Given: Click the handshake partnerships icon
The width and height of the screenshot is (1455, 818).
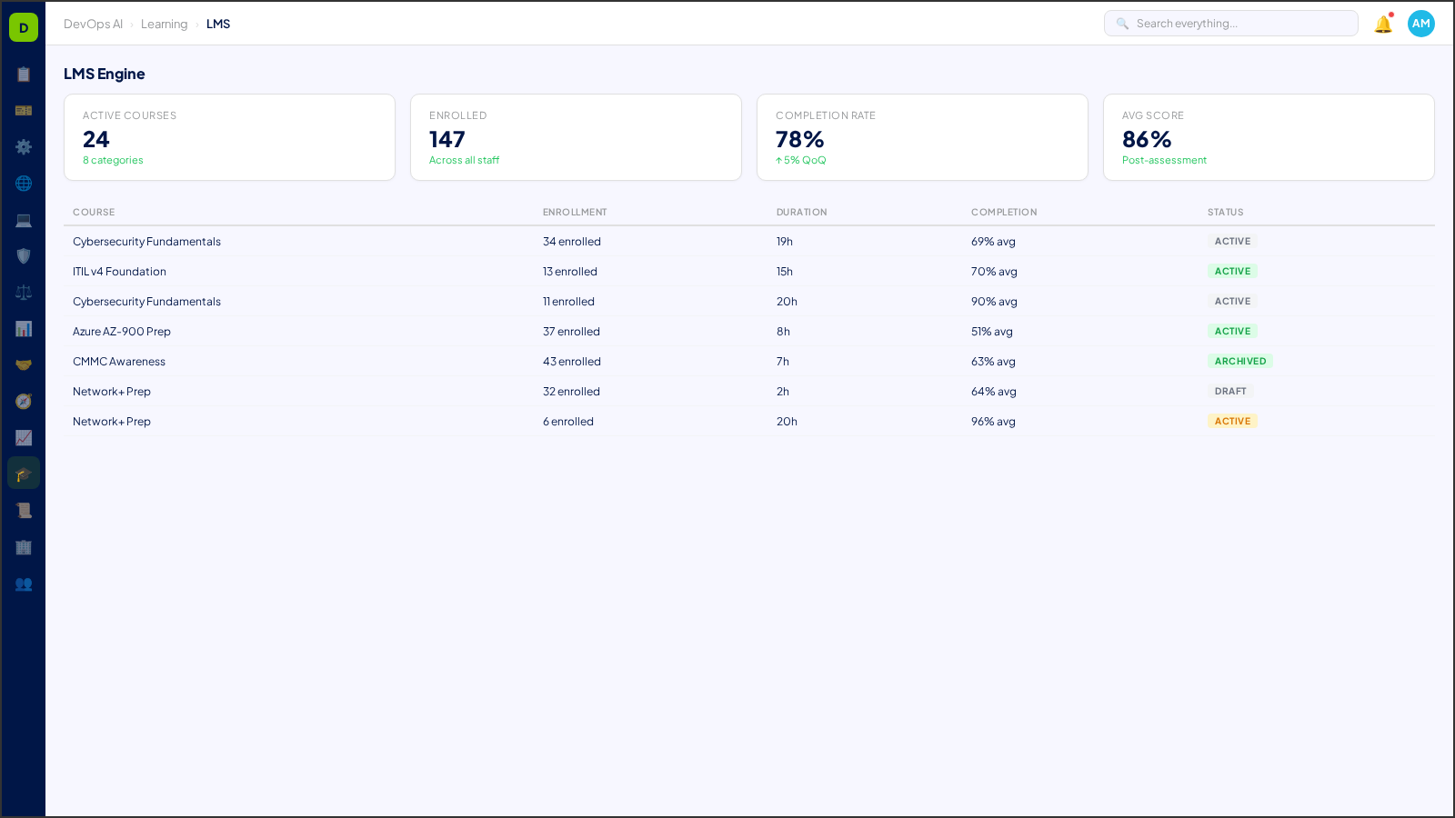Looking at the screenshot, I should [x=24, y=364].
